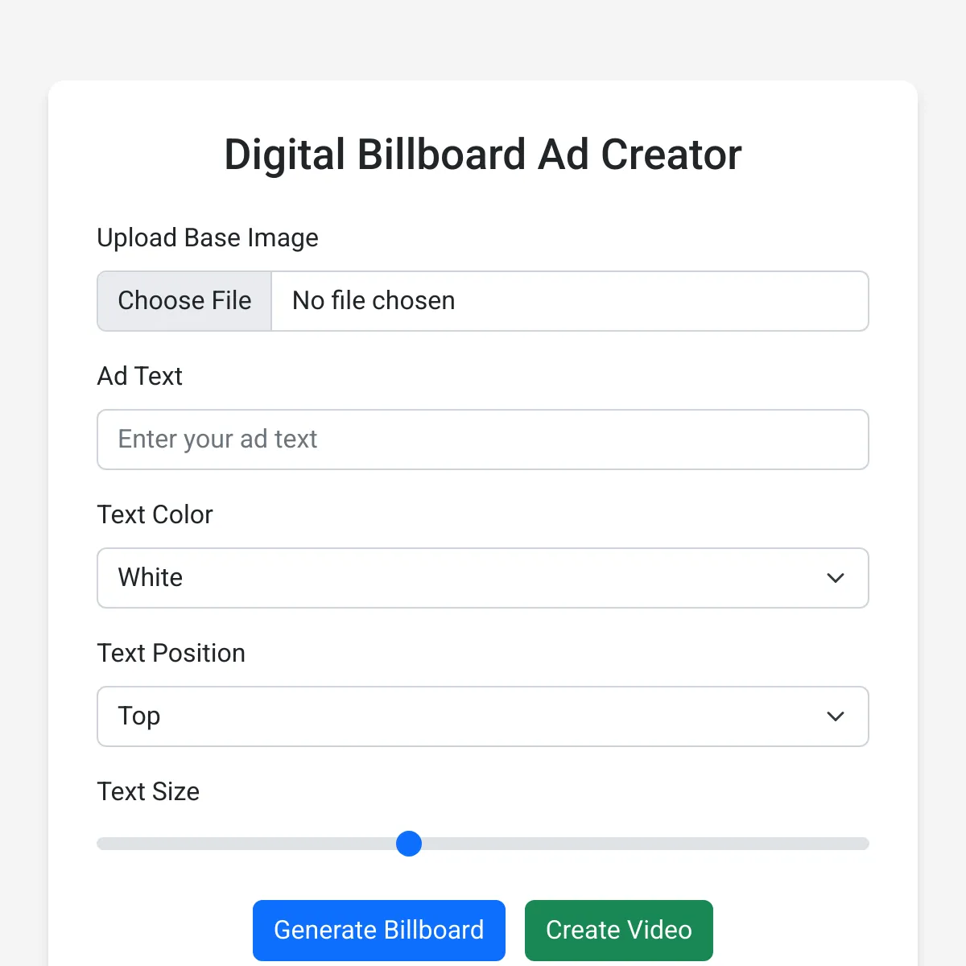Click the Generate Billboard button
The image size is (966, 966).
click(x=379, y=931)
